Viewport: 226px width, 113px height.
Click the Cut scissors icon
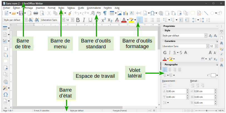[49, 13]
